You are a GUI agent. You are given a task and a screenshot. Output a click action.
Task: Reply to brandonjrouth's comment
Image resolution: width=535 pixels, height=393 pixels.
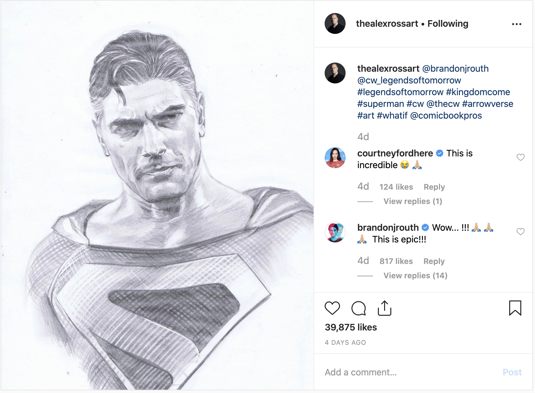pyautogui.click(x=434, y=261)
